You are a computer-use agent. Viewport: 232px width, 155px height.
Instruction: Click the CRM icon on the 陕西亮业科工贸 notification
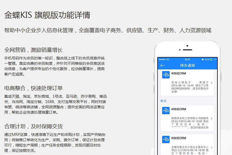click(x=166, y=110)
